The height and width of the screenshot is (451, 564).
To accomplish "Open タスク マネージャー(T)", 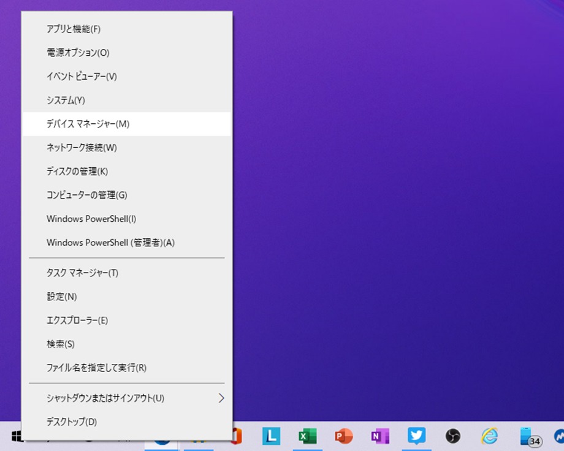I will tap(127, 273).
